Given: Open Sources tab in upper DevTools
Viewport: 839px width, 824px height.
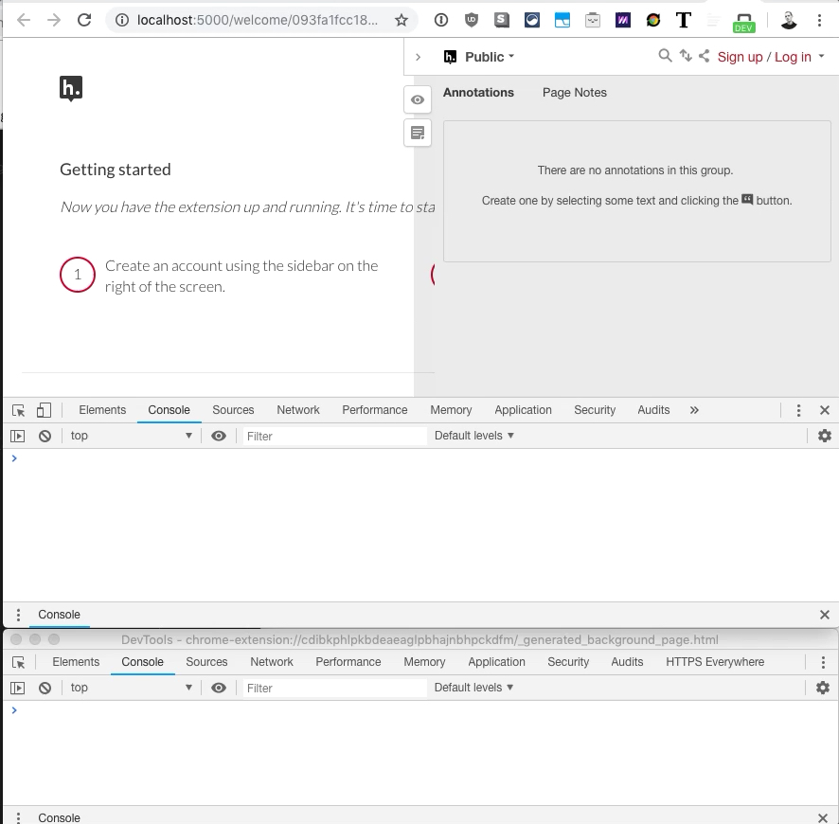Looking at the screenshot, I should 233,410.
